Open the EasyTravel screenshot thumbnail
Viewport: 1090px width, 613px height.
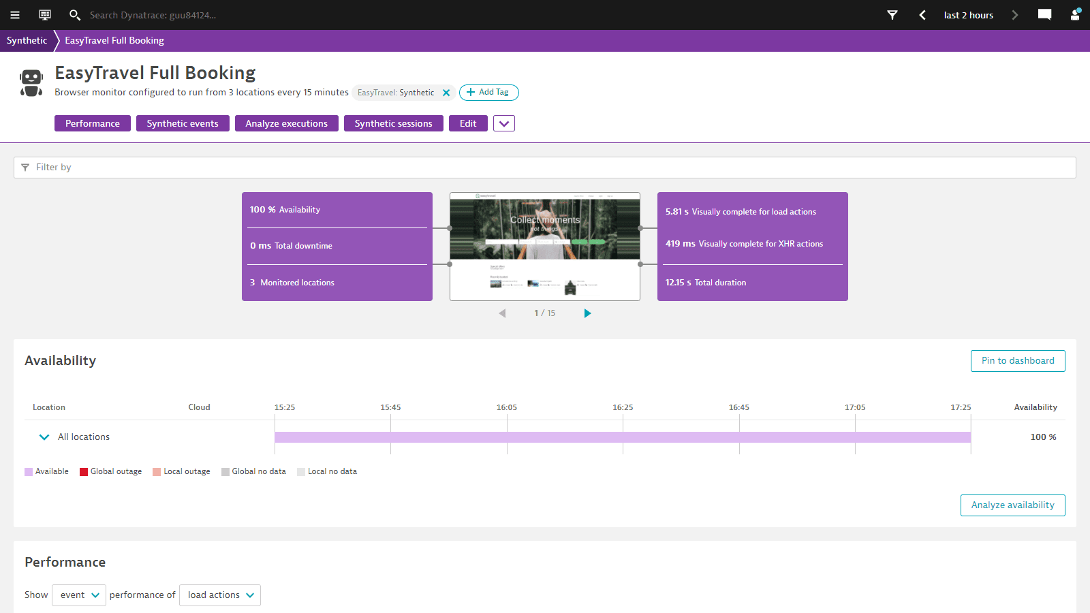coord(545,247)
